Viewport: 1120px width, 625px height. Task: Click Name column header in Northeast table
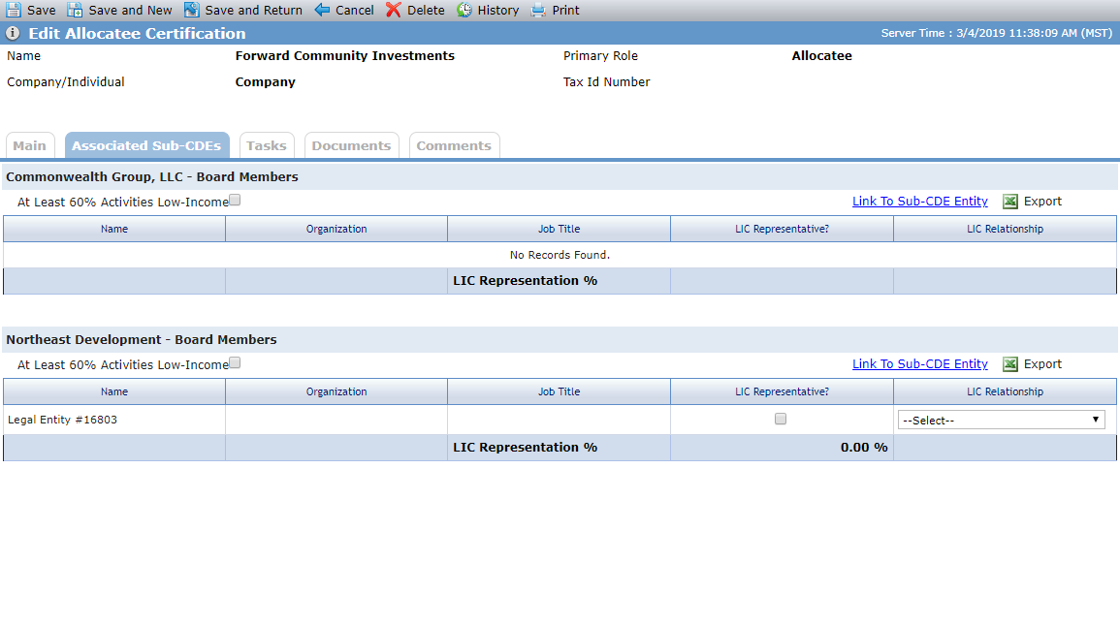(x=114, y=391)
